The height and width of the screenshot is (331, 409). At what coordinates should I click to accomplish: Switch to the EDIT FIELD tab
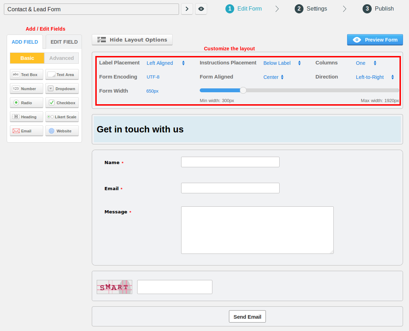[64, 42]
